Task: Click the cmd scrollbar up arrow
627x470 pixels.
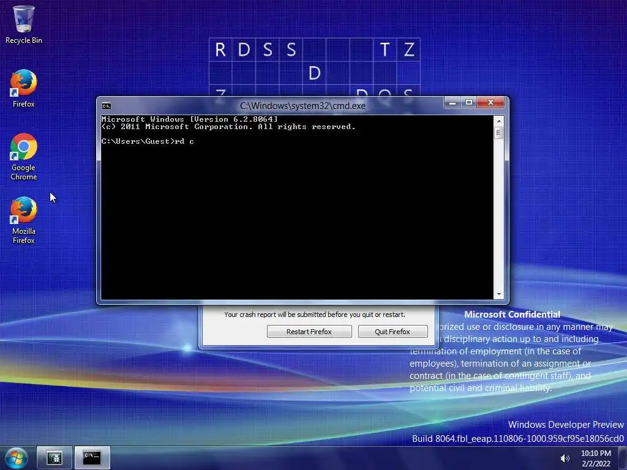Action: pyautogui.click(x=498, y=121)
